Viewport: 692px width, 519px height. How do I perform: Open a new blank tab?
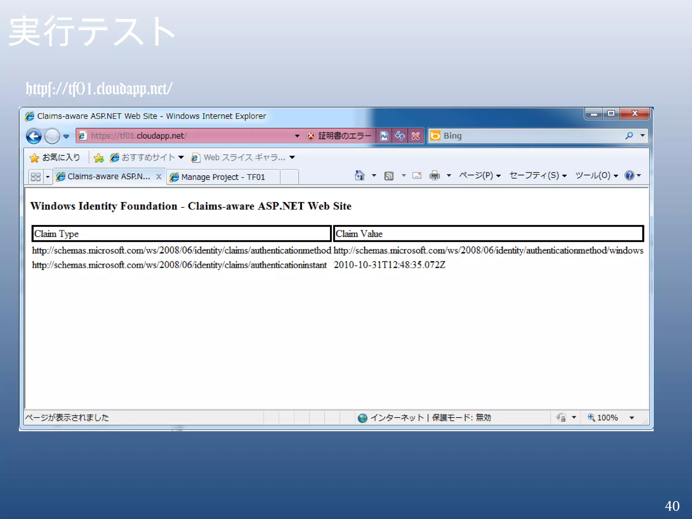pos(289,177)
